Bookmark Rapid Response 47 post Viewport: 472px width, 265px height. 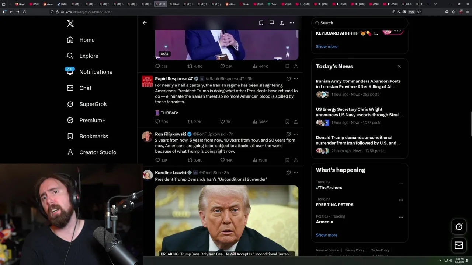click(287, 122)
